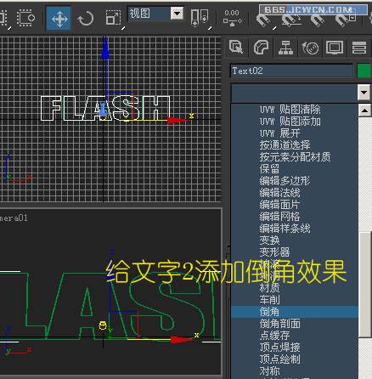Select the Window/Crossing selection icon
This screenshot has width=372, height=379.
point(25,18)
